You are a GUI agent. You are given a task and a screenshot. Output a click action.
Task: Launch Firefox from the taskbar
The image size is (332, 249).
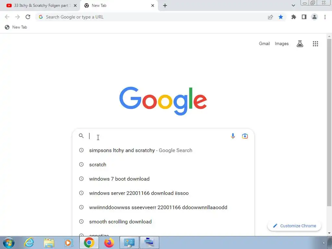(109, 243)
